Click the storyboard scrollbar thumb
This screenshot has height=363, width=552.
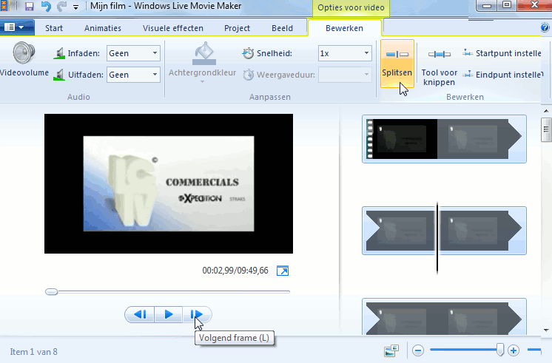pyautogui.click(x=546, y=129)
